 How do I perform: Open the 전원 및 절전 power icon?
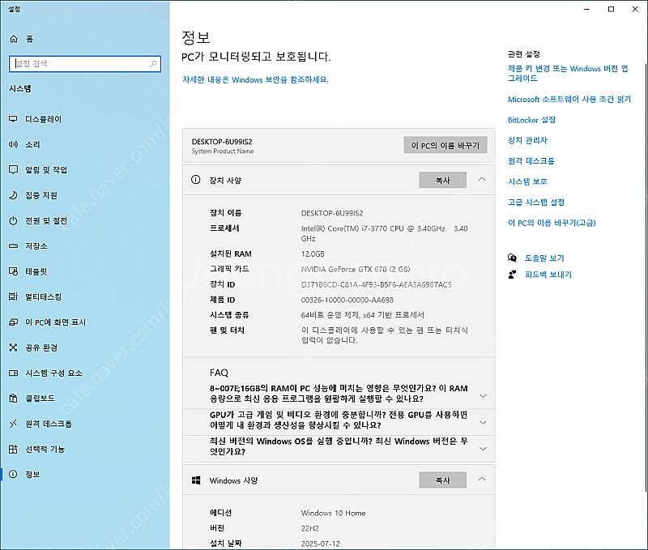click(13, 220)
